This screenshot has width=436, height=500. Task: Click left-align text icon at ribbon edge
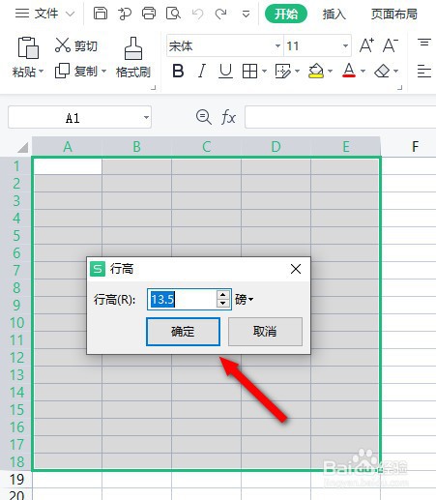pyautogui.click(x=424, y=71)
